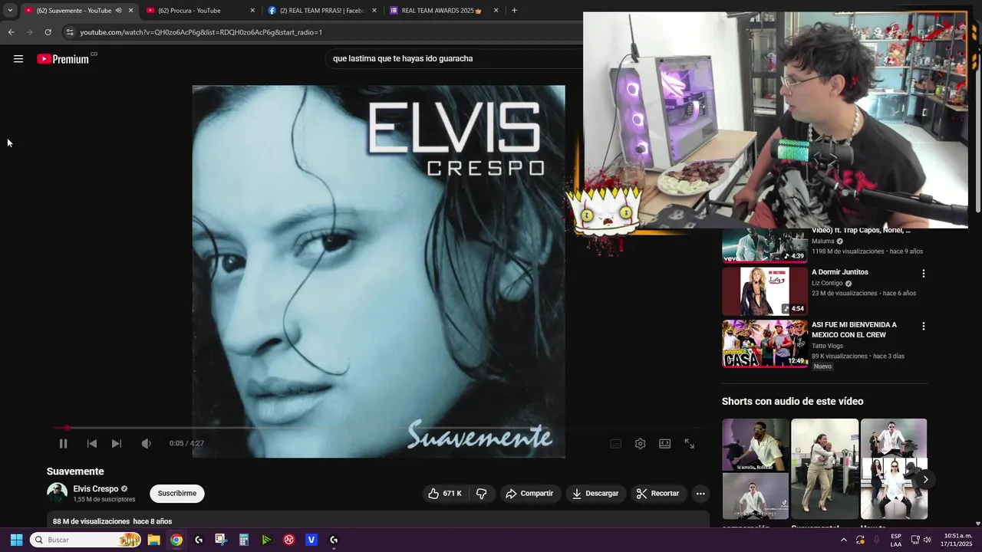Mute the video player volume
The height and width of the screenshot is (552, 982).
(146, 443)
